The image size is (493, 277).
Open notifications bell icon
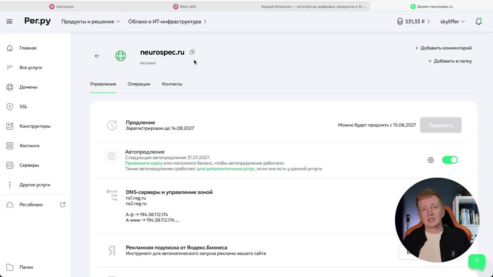coord(479,21)
